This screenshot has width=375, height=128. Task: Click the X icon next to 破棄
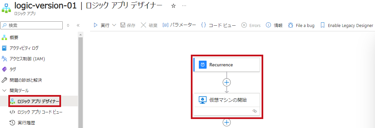[x=143, y=25]
